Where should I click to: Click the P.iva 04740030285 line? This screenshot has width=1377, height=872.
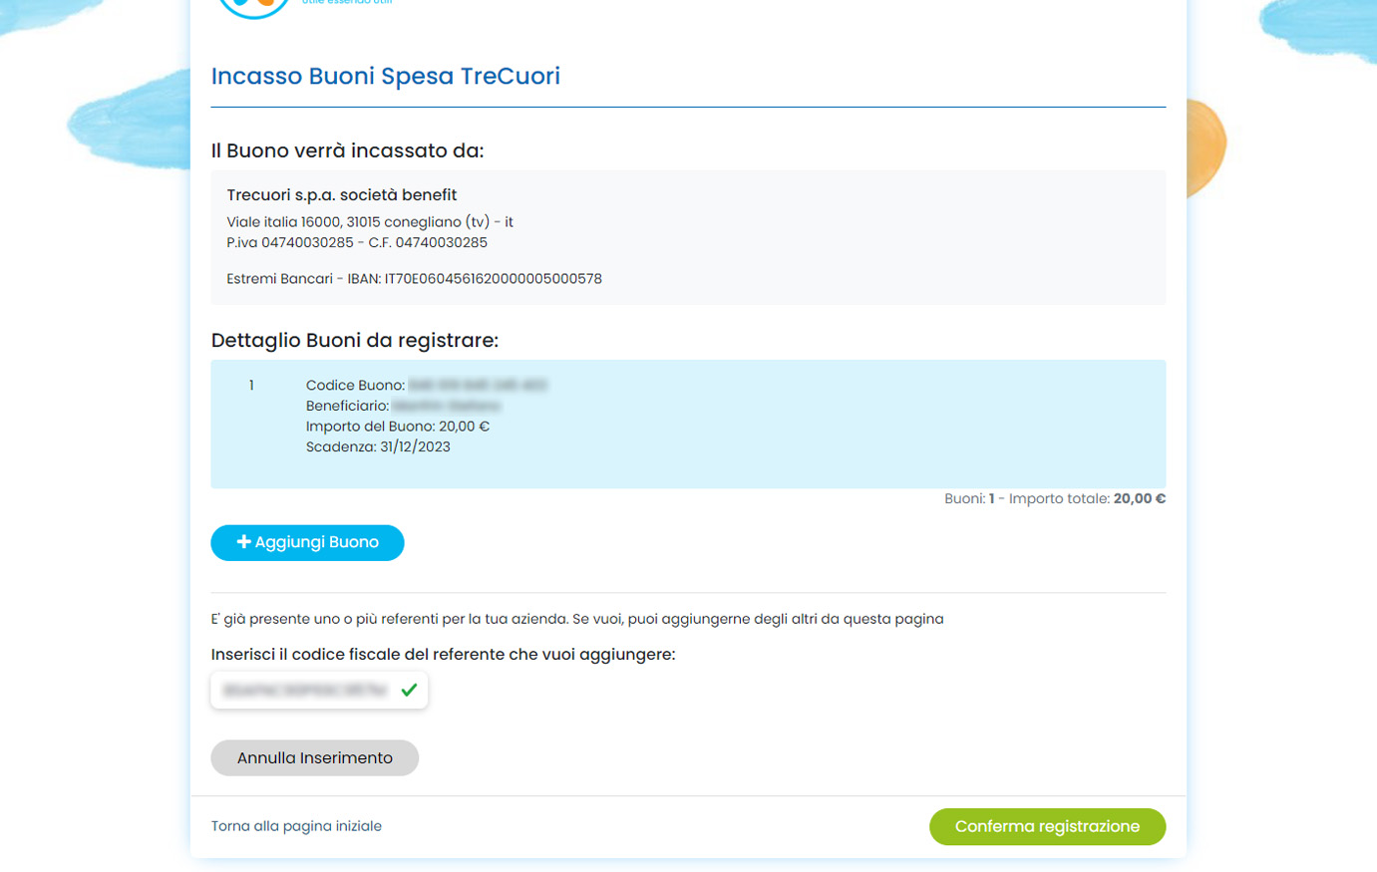coord(357,242)
